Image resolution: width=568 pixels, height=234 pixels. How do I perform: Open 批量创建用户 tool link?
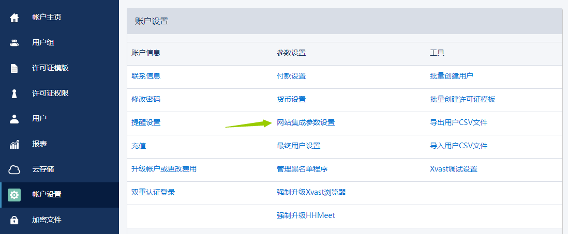[451, 76]
